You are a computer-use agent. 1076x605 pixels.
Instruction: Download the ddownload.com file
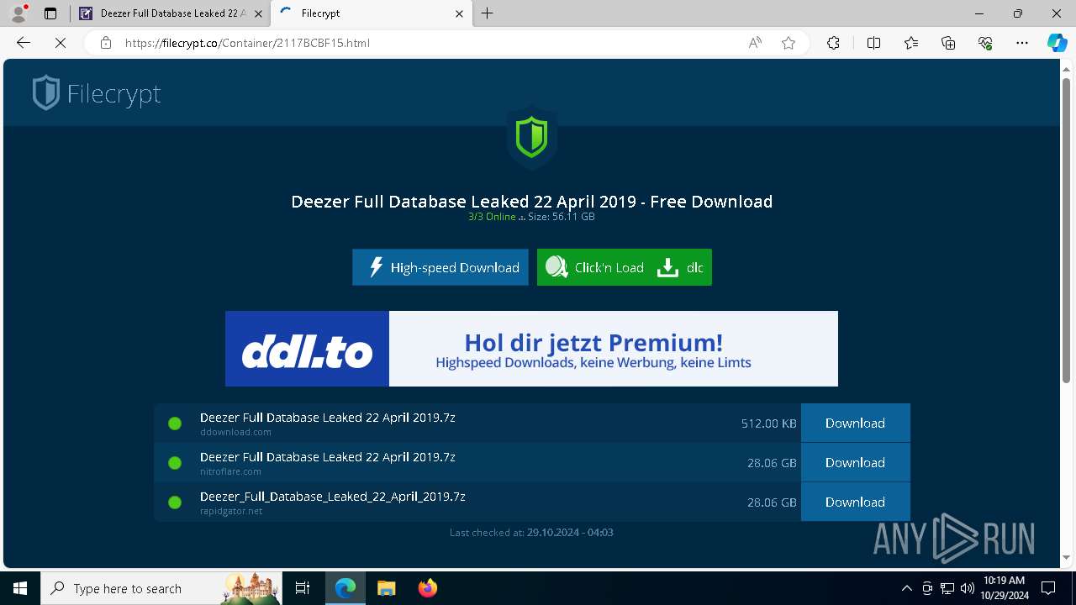coord(855,423)
